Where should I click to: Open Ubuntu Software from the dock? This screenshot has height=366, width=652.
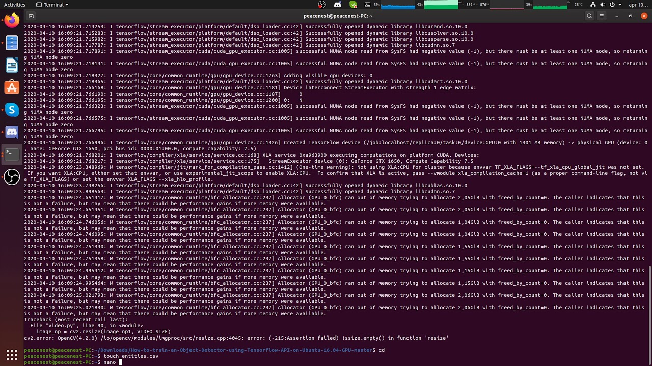12,87
